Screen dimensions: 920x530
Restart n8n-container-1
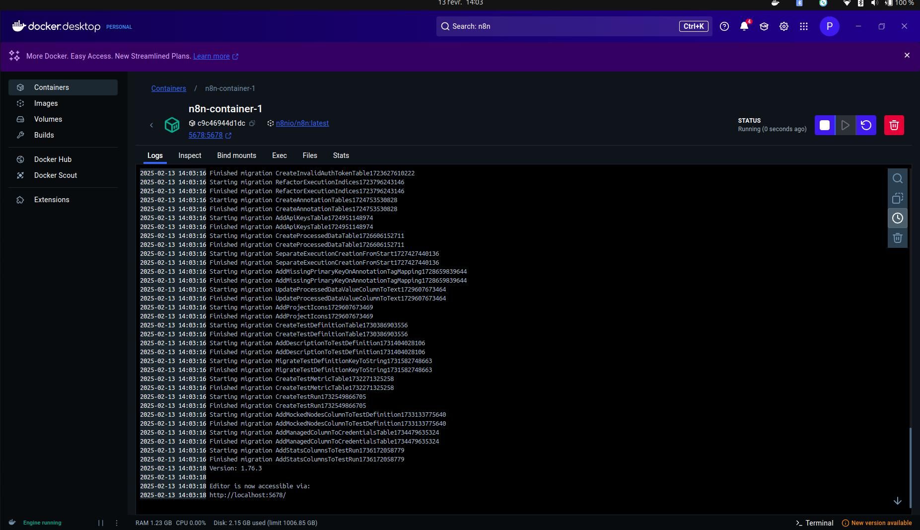coord(866,125)
